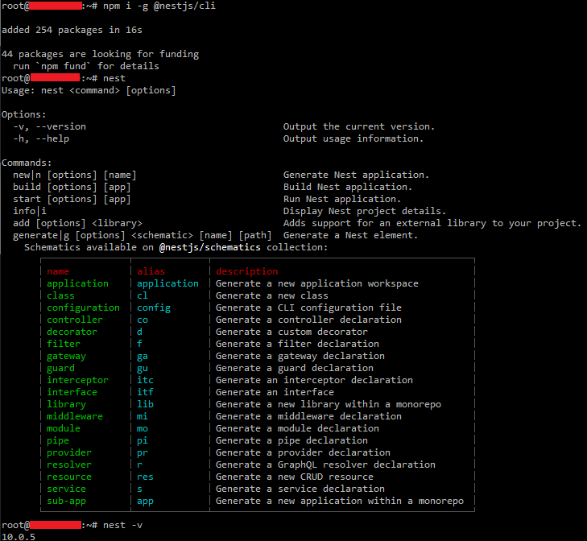Click 'gateway' in the name column

tap(66, 356)
